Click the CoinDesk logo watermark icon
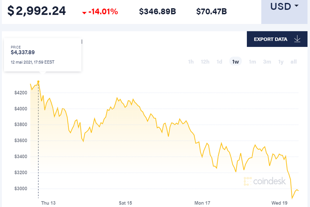The height and width of the screenshot is (207, 310). [x=248, y=181]
